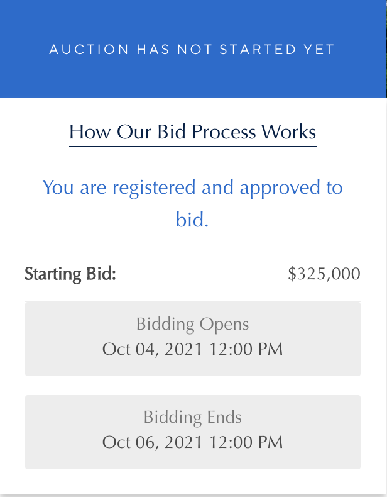This screenshot has width=387, height=497.
Task: Select the Oct 04, 2021 12:00 PM date
Action: coord(193,349)
